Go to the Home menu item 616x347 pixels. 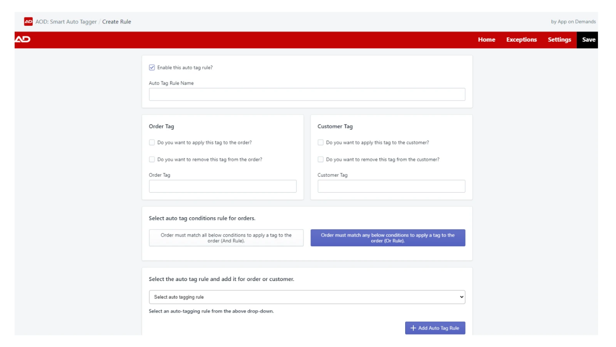click(486, 40)
